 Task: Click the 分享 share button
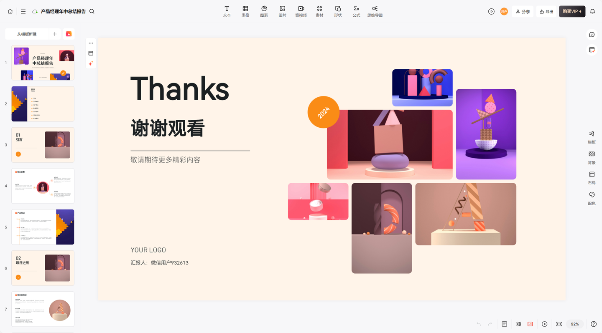523,11
